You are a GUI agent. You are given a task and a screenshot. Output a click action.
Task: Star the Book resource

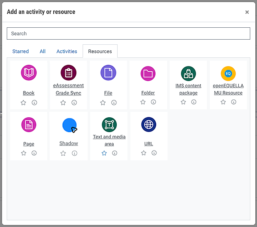click(23, 103)
